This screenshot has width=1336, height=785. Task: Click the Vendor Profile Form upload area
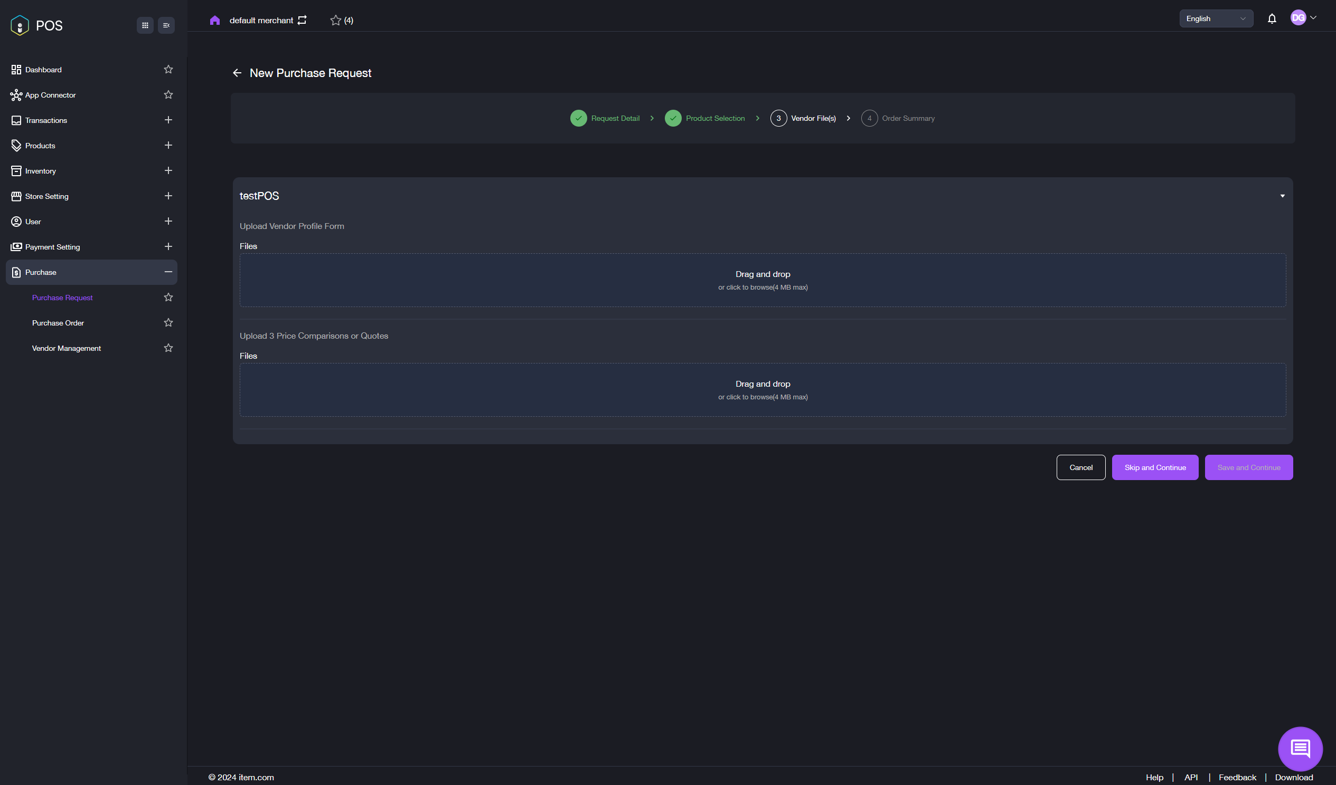click(x=763, y=280)
